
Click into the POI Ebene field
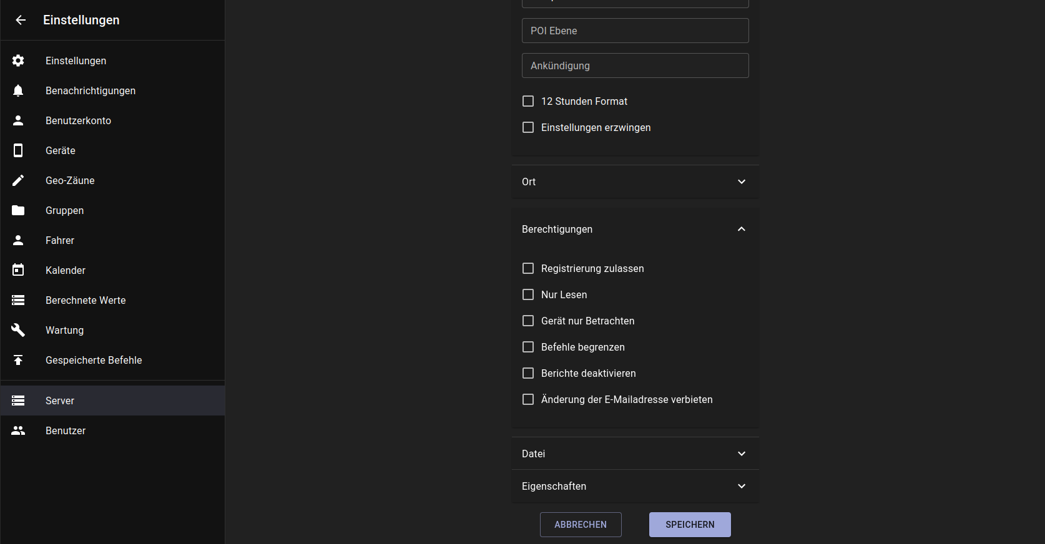tap(635, 31)
